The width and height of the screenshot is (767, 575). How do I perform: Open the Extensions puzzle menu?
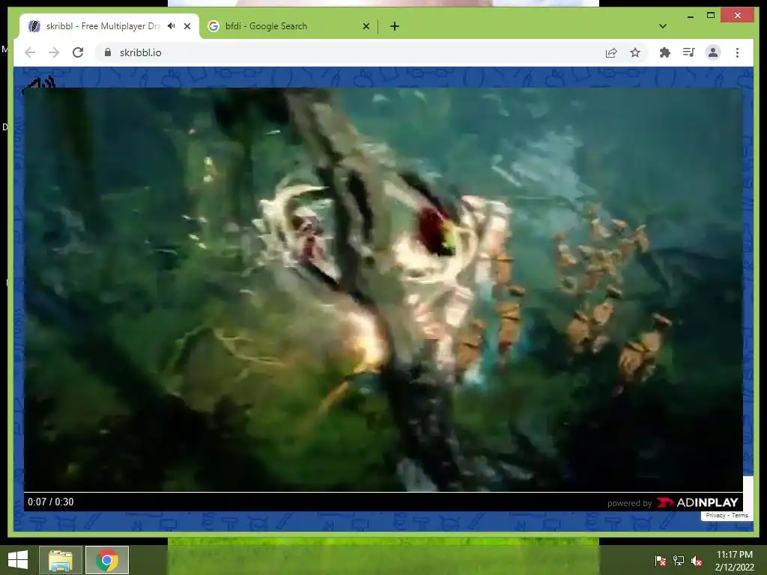point(665,52)
